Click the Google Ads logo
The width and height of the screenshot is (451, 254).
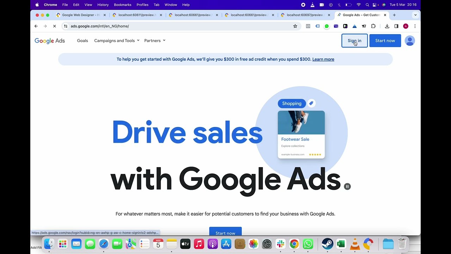tap(50, 41)
